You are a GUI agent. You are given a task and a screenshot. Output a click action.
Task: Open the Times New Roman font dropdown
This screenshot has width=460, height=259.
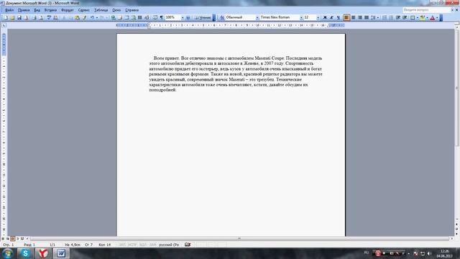tap(301, 17)
